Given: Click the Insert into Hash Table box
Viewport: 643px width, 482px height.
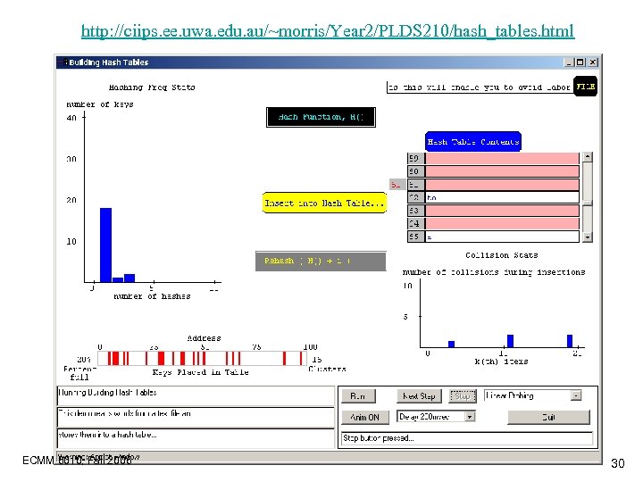Looking at the screenshot, I should (324, 203).
